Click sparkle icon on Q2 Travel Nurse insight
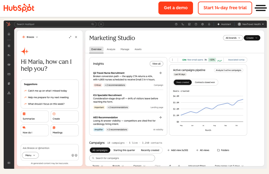The width and height of the screenshot is (269, 174). click(161, 73)
